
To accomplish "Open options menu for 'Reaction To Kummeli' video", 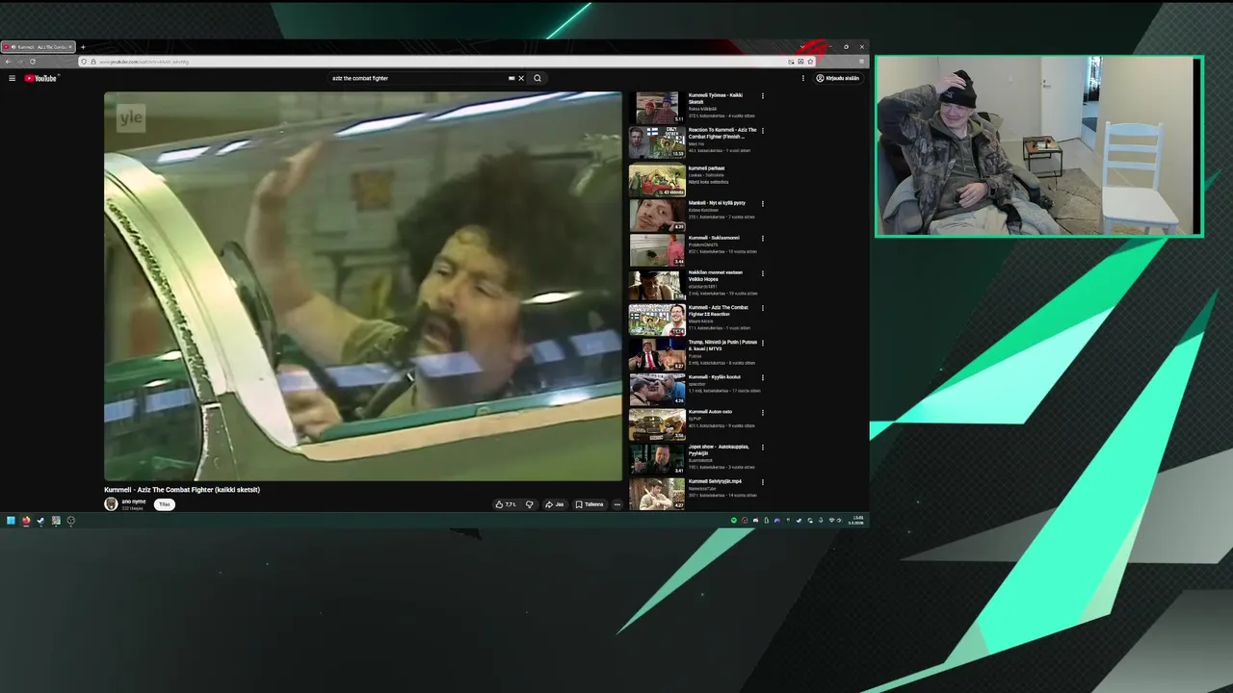I will pos(763,130).
